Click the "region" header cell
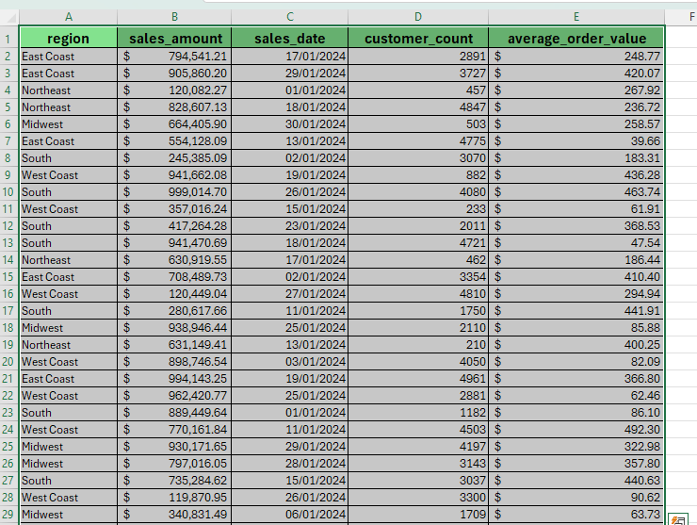This screenshot has width=697, height=525. click(68, 39)
